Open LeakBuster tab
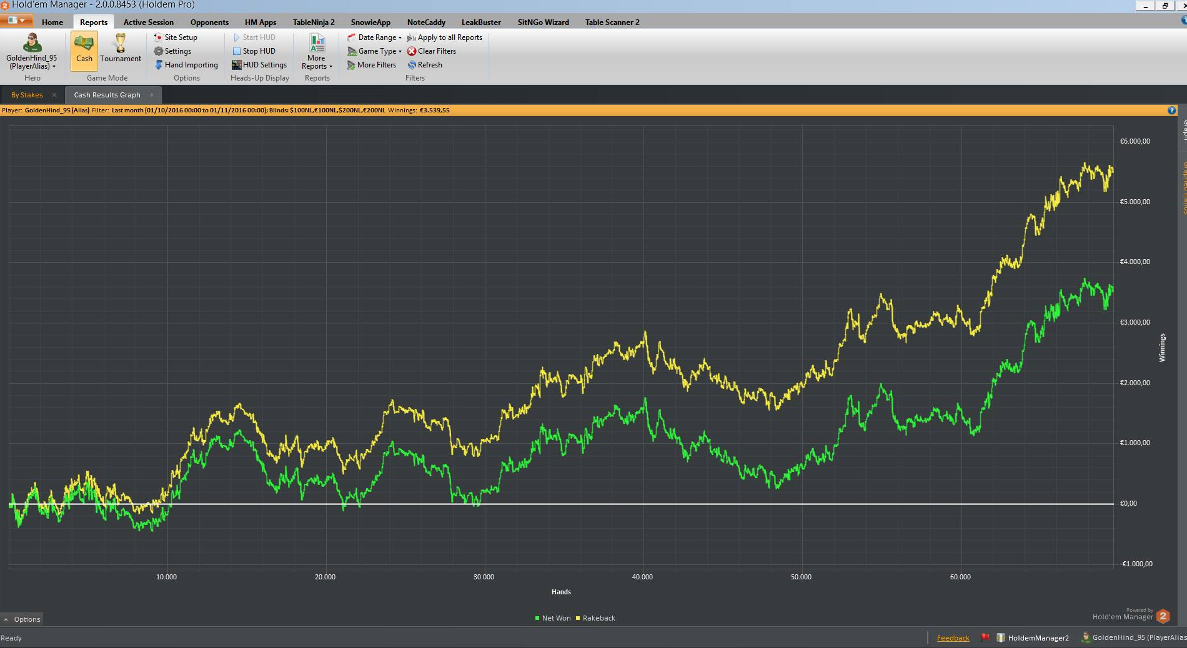The image size is (1187, 648). pyautogui.click(x=481, y=22)
